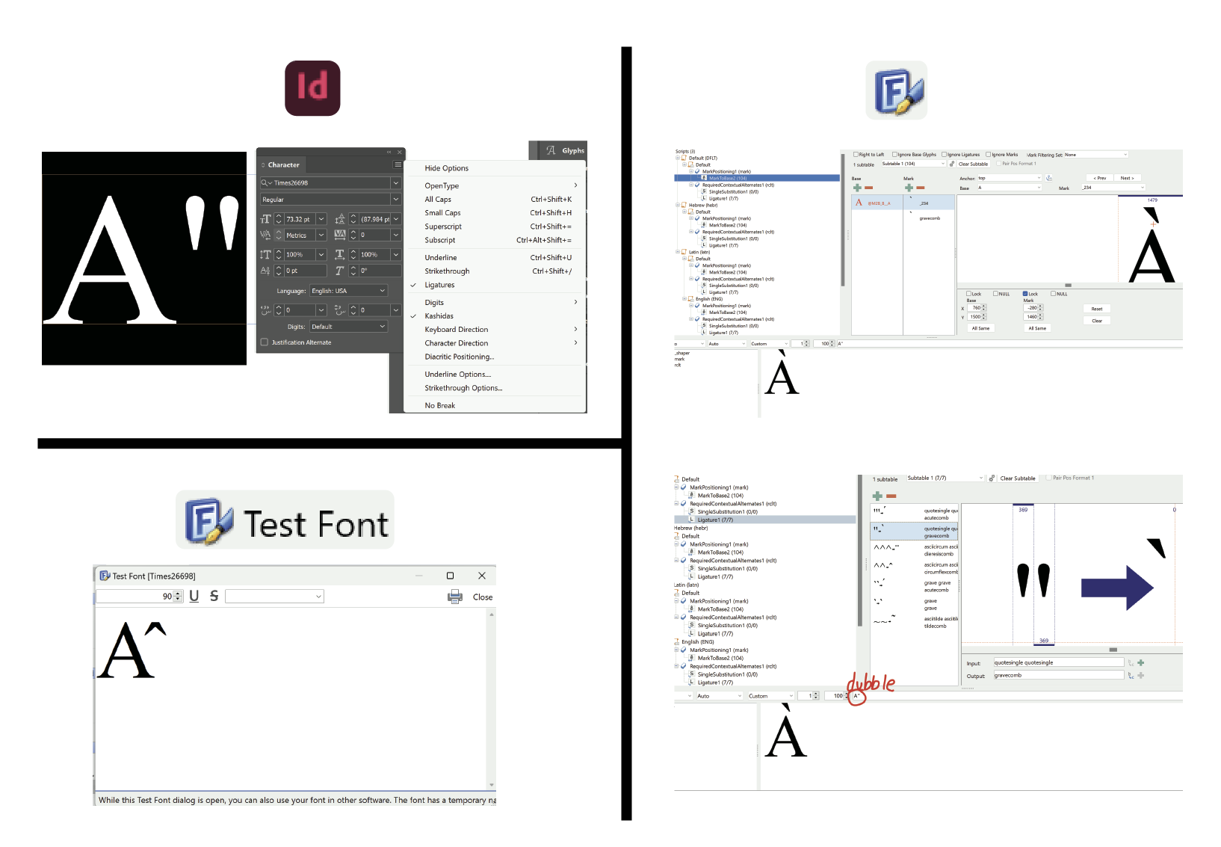1221x847 pixels.
Task: Toggle strikethrough S icon in Test Font window
Action: tap(214, 596)
